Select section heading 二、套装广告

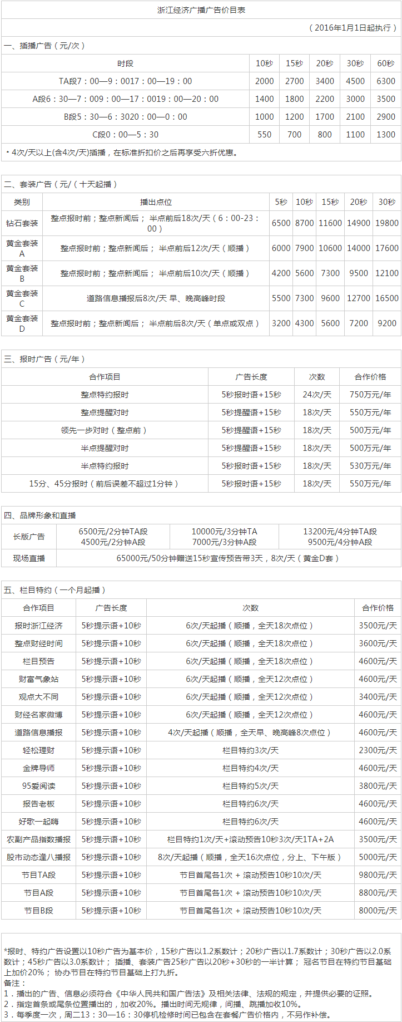(61, 184)
